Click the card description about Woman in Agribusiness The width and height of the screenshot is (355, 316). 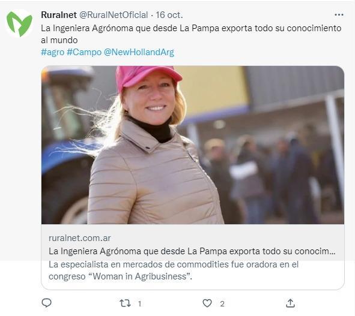point(174,270)
